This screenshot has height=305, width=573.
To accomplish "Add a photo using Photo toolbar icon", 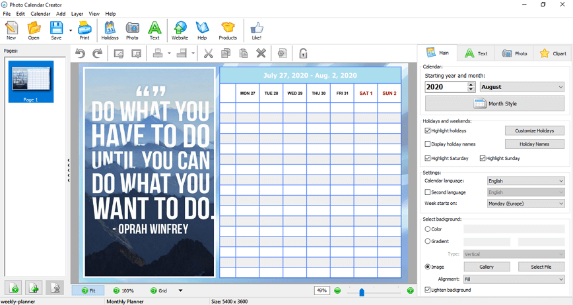I will coord(132,31).
